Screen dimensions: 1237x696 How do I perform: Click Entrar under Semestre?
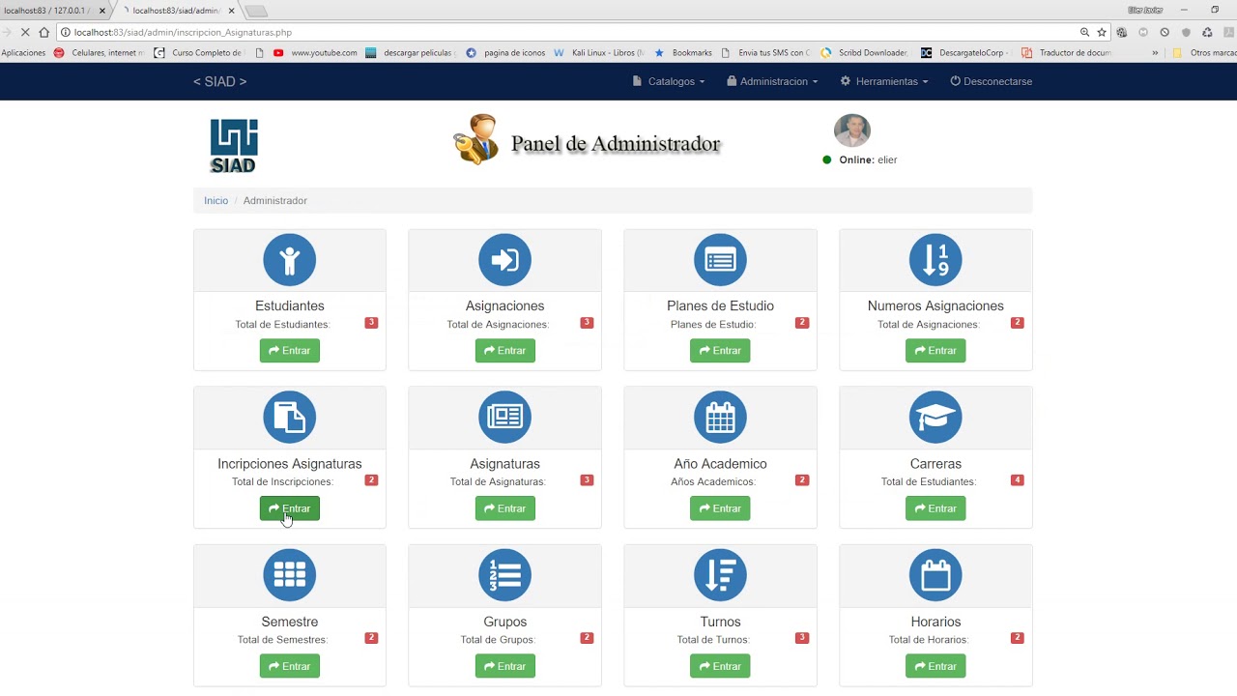click(289, 666)
